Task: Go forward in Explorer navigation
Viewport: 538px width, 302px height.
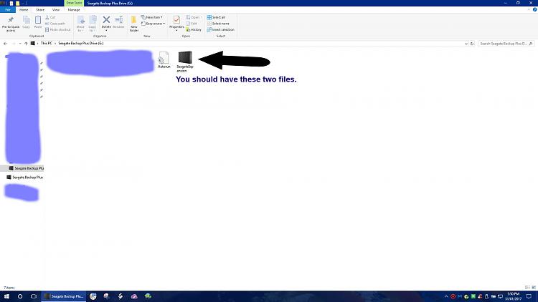Action: (x=14, y=44)
